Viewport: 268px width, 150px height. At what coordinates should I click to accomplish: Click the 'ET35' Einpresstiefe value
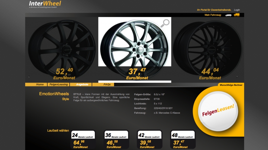[x=157, y=99]
